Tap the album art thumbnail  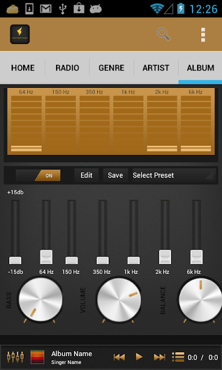click(x=37, y=357)
